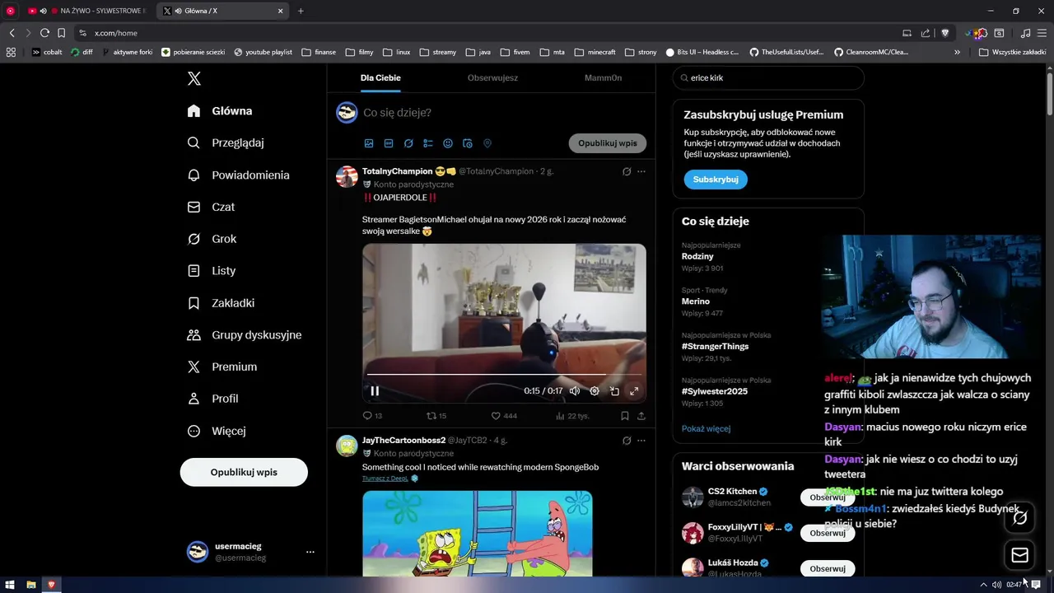
Task: Open Listy section
Action: point(212,270)
